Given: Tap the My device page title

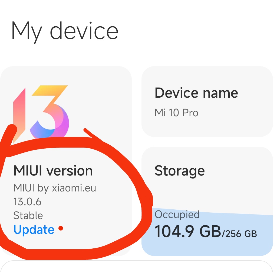Looking at the screenshot, I should point(65,31).
